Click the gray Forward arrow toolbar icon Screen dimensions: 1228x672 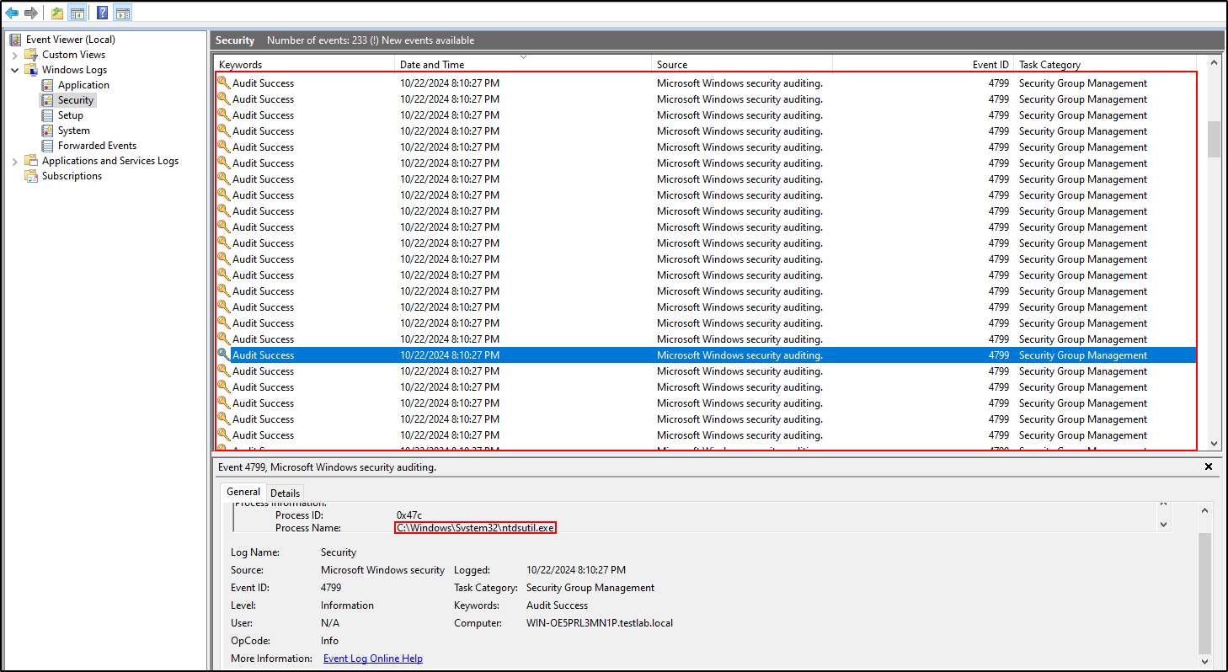(x=31, y=13)
